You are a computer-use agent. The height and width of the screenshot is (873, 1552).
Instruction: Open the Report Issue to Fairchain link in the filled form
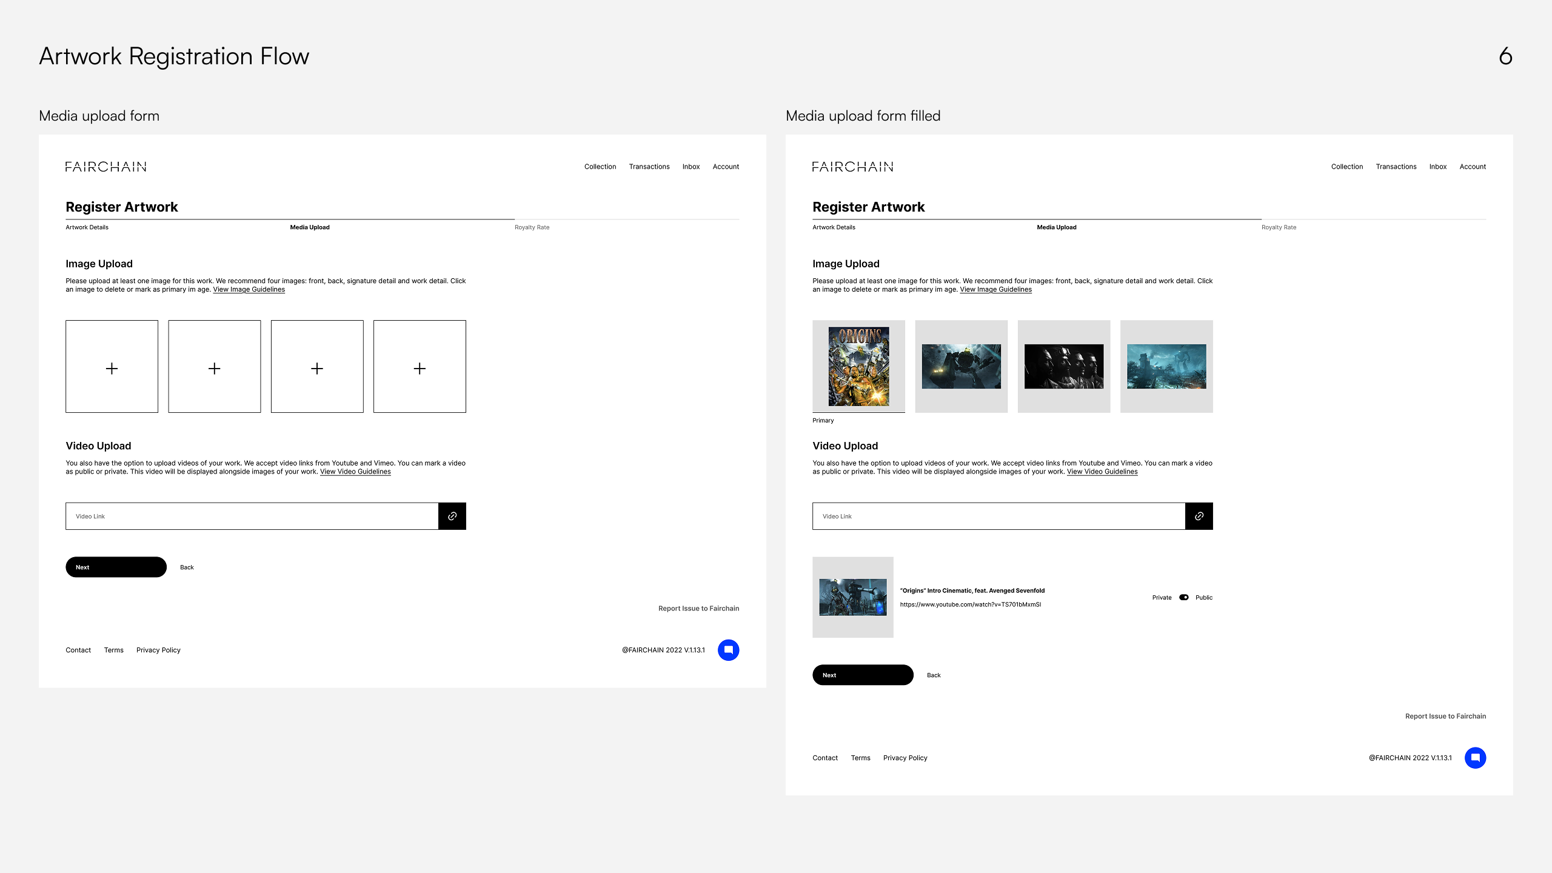click(1445, 716)
